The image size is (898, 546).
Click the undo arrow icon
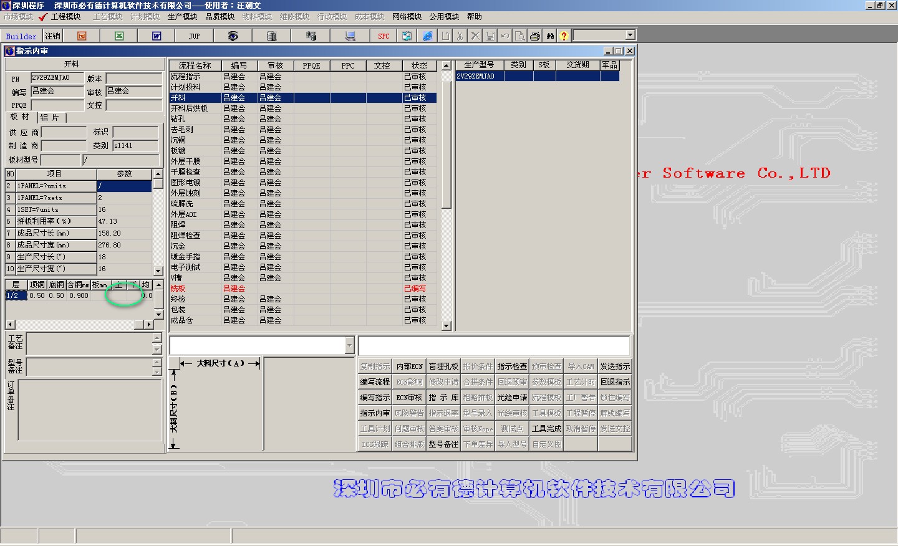(505, 36)
